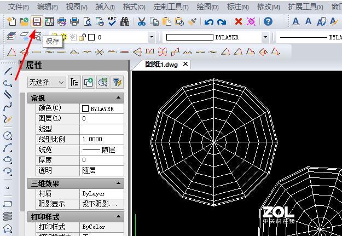Open the 无选择 selection dropdown
Viewport: 342px width, 236px height.
[x=47, y=82]
